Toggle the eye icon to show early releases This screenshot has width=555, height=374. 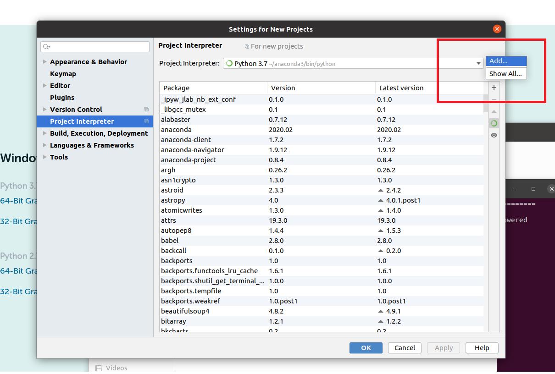494,135
